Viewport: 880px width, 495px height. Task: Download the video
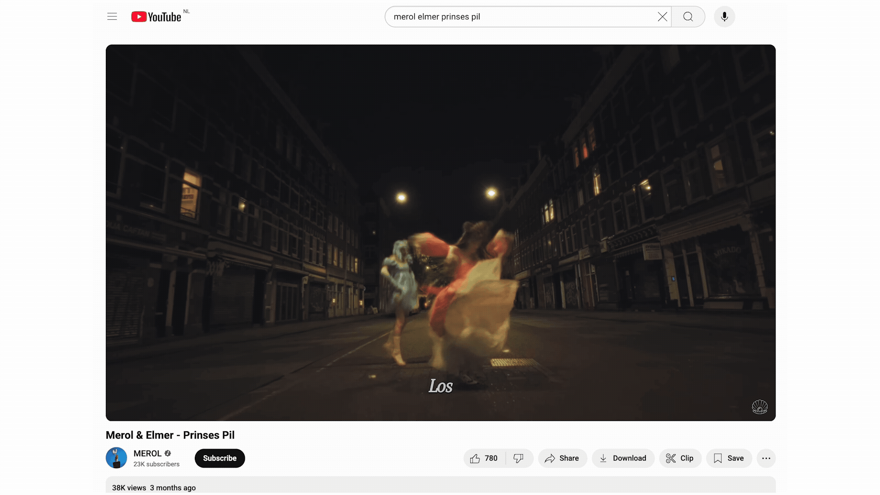tap(623, 458)
